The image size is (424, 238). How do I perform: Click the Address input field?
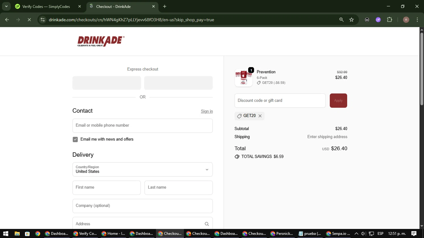[142, 224]
